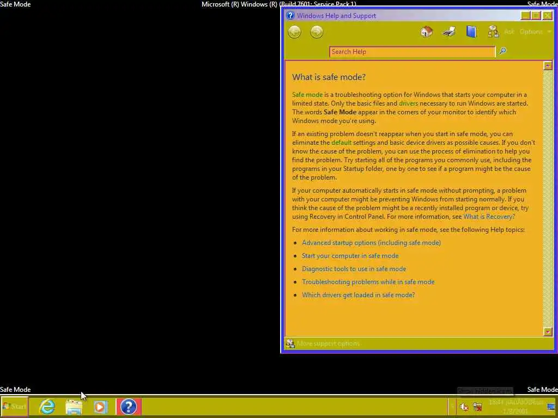Open the 'Safe mode' glossary link
This screenshot has height=418, width=558.
307,95
